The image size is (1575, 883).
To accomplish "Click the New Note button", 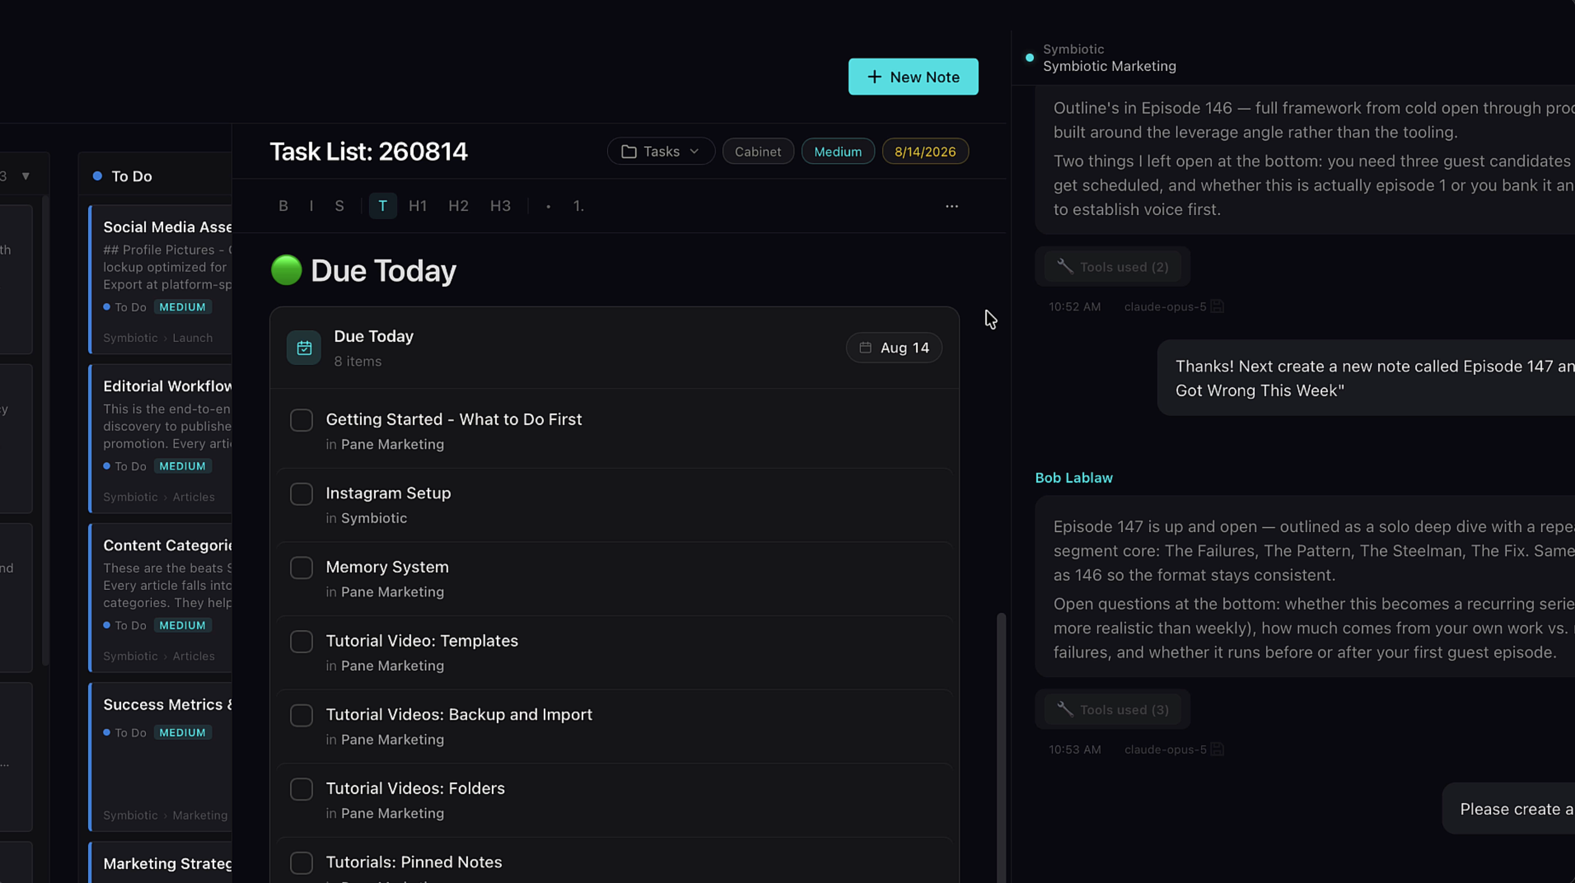I will pos(913,77).
